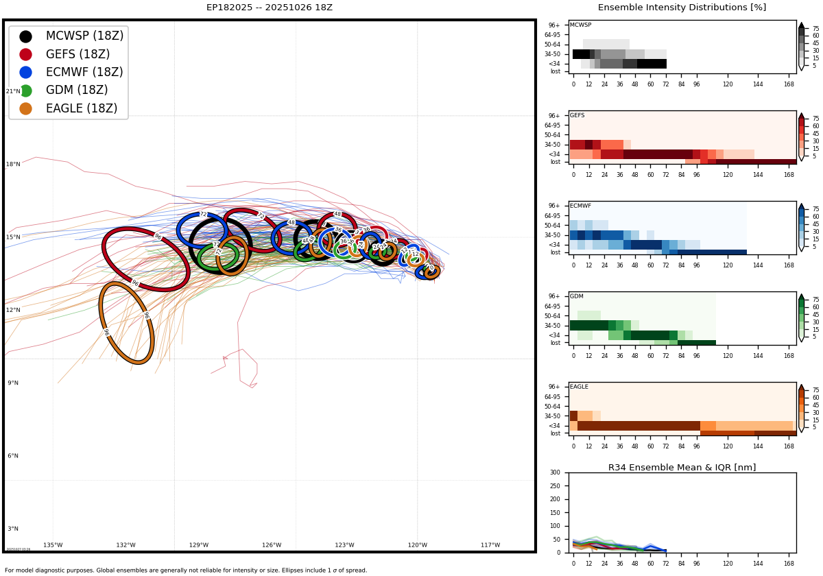
Task: Click the black MCWSP legend marker
Action: click(x=25, y=36)
